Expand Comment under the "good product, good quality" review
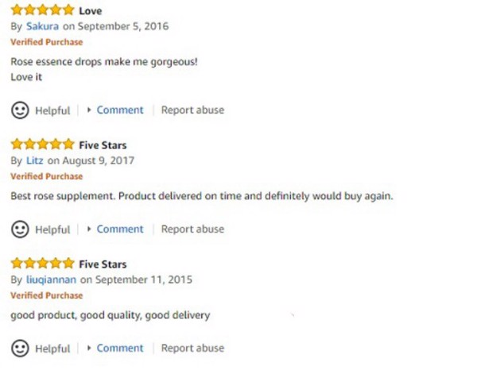Screen dimensions: 477x370 119,348
